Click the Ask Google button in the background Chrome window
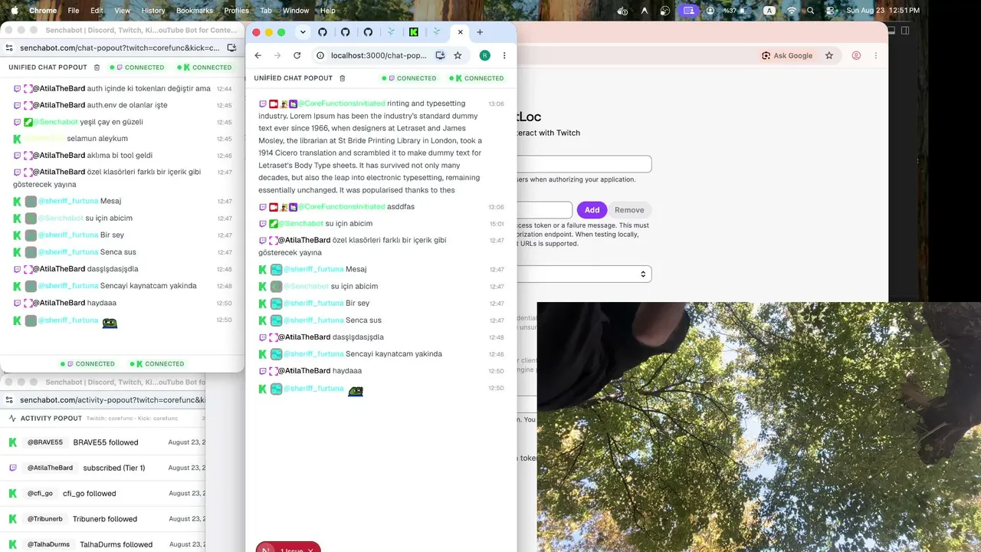 tap(787, 55)
